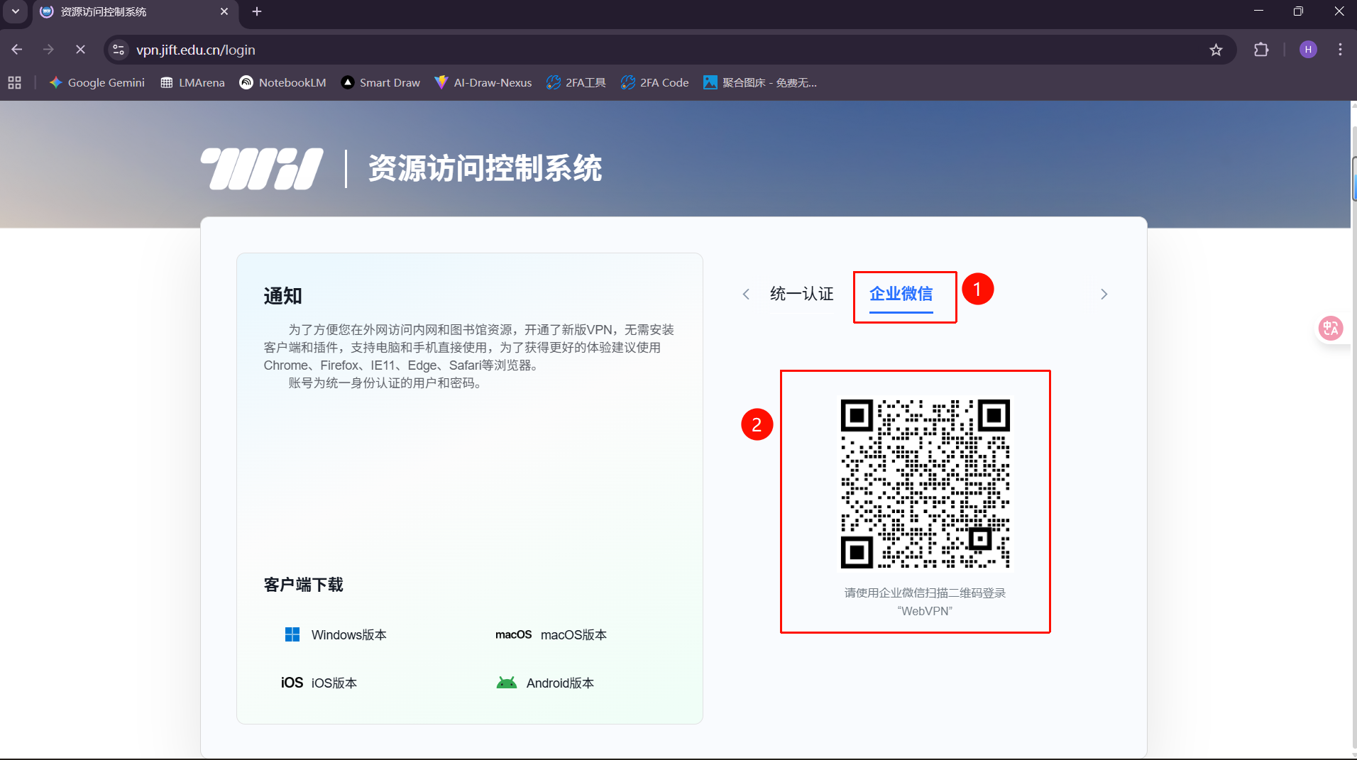Open LMArena bookmark
This screenshot has width=1357, height=760.
pos(192,82)
